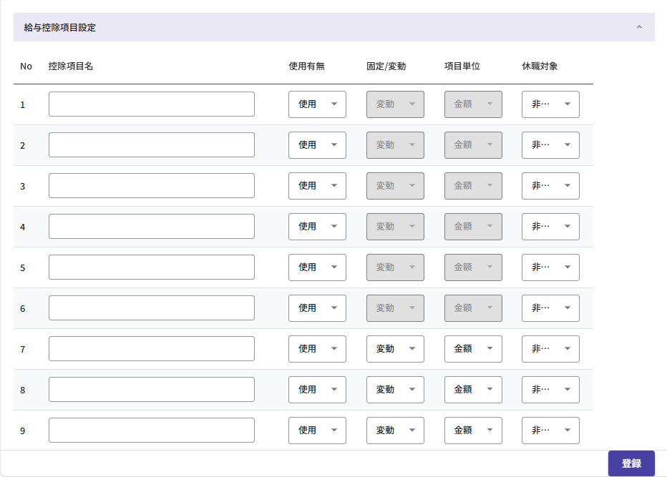Open the row 7 項目単位 金額 dropdown
The height and width of the screenshot is (477, 667).
(473, 349)
